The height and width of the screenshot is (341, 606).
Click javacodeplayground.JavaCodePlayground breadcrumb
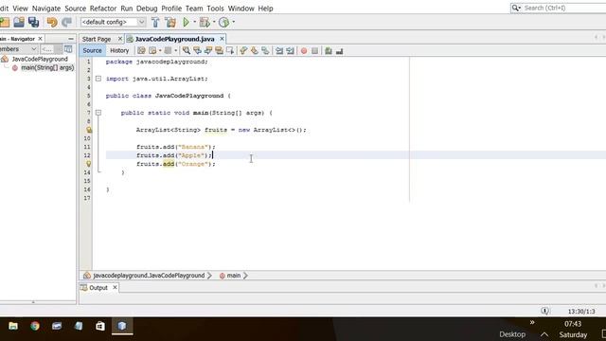pos(149,276)
